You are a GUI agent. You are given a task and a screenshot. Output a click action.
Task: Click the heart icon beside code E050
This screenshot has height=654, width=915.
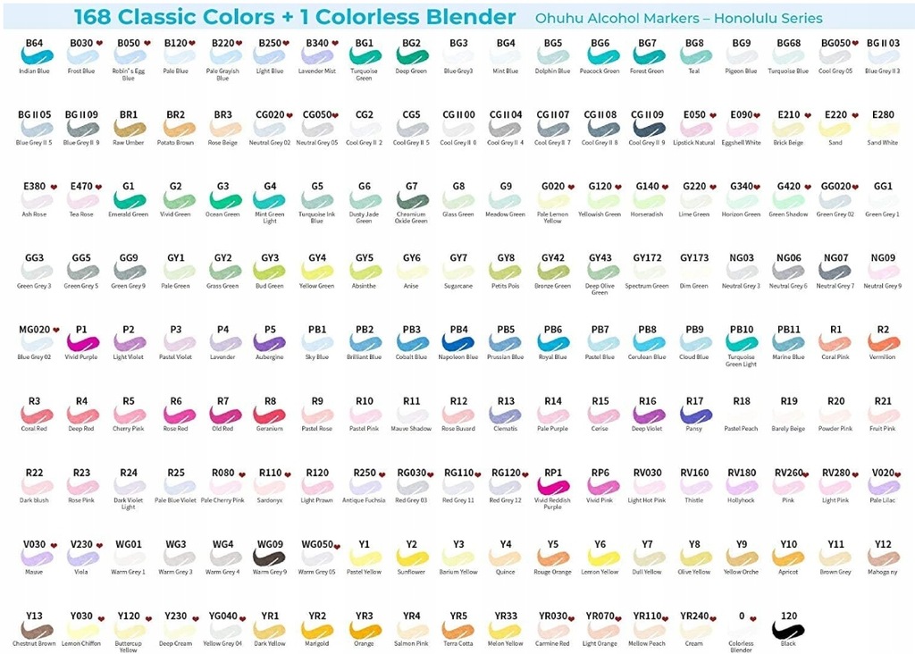coord(713,115)
